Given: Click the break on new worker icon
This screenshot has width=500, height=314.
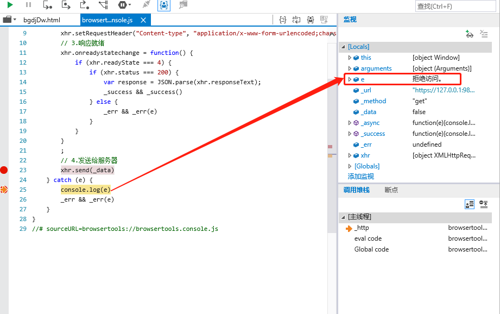Looking at the screenshot, I should 103,5.
